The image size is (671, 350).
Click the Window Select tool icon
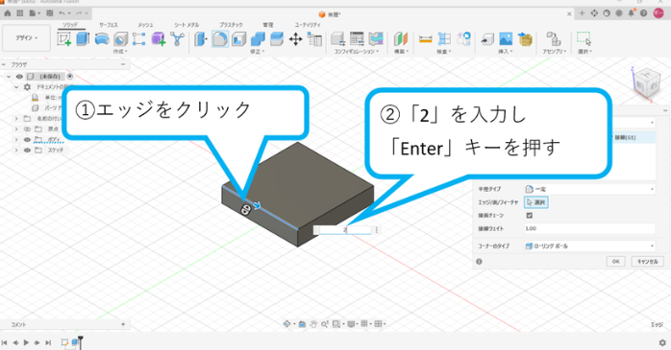(584, 39)
